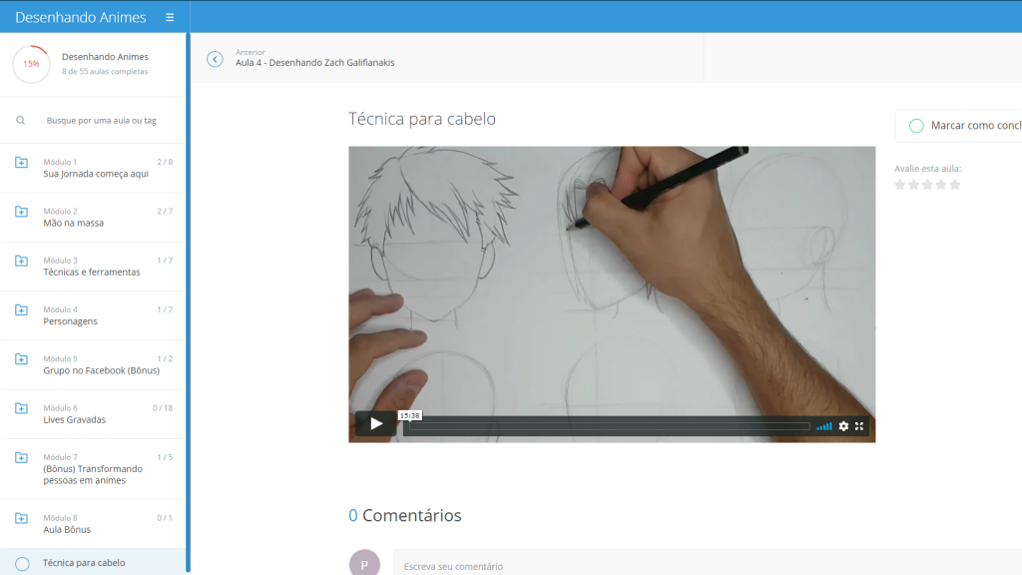Play the Técnica para cabelo video

376,424
